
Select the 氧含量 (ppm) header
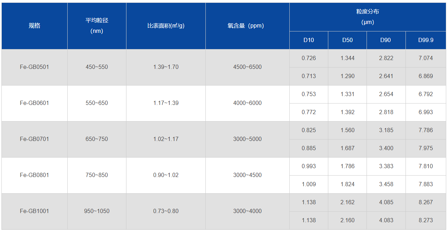[247, 26]
